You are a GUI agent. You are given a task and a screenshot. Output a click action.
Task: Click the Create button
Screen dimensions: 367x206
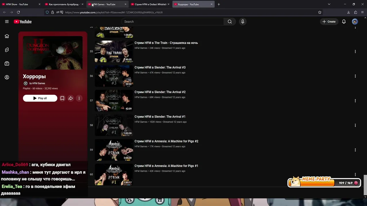329,21
